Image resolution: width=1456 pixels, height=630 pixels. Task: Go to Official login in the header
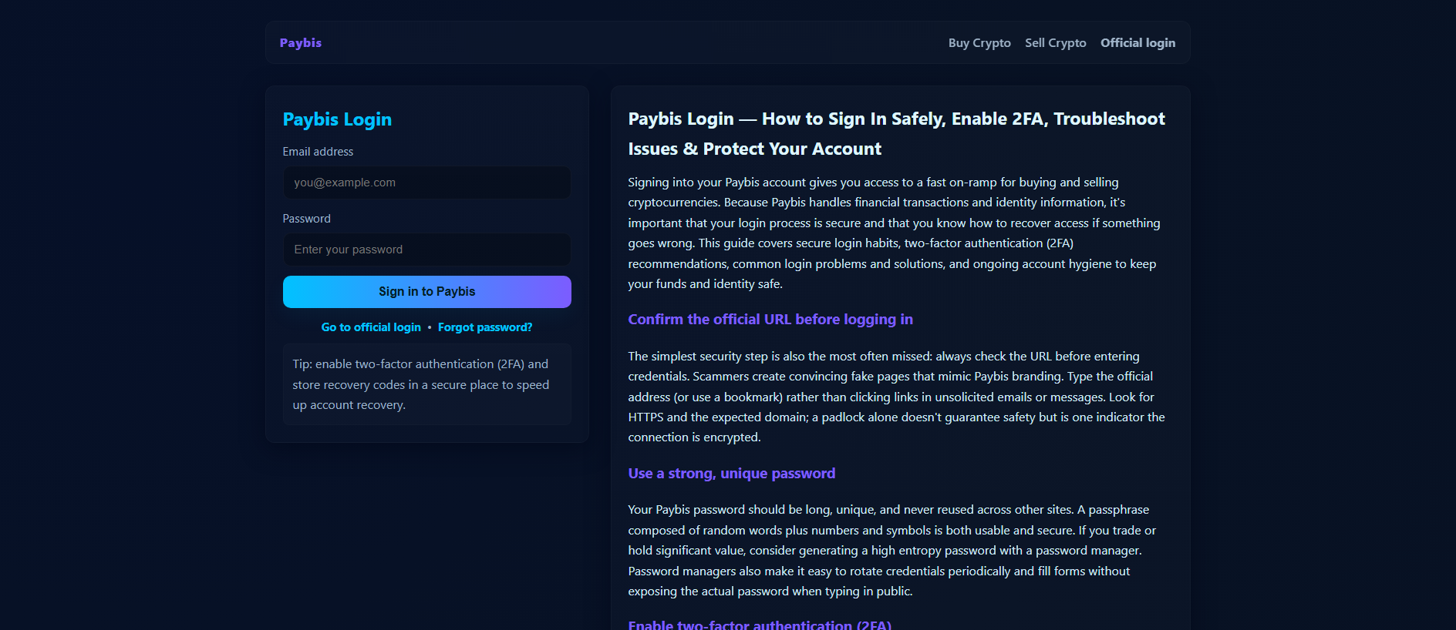1137,43
